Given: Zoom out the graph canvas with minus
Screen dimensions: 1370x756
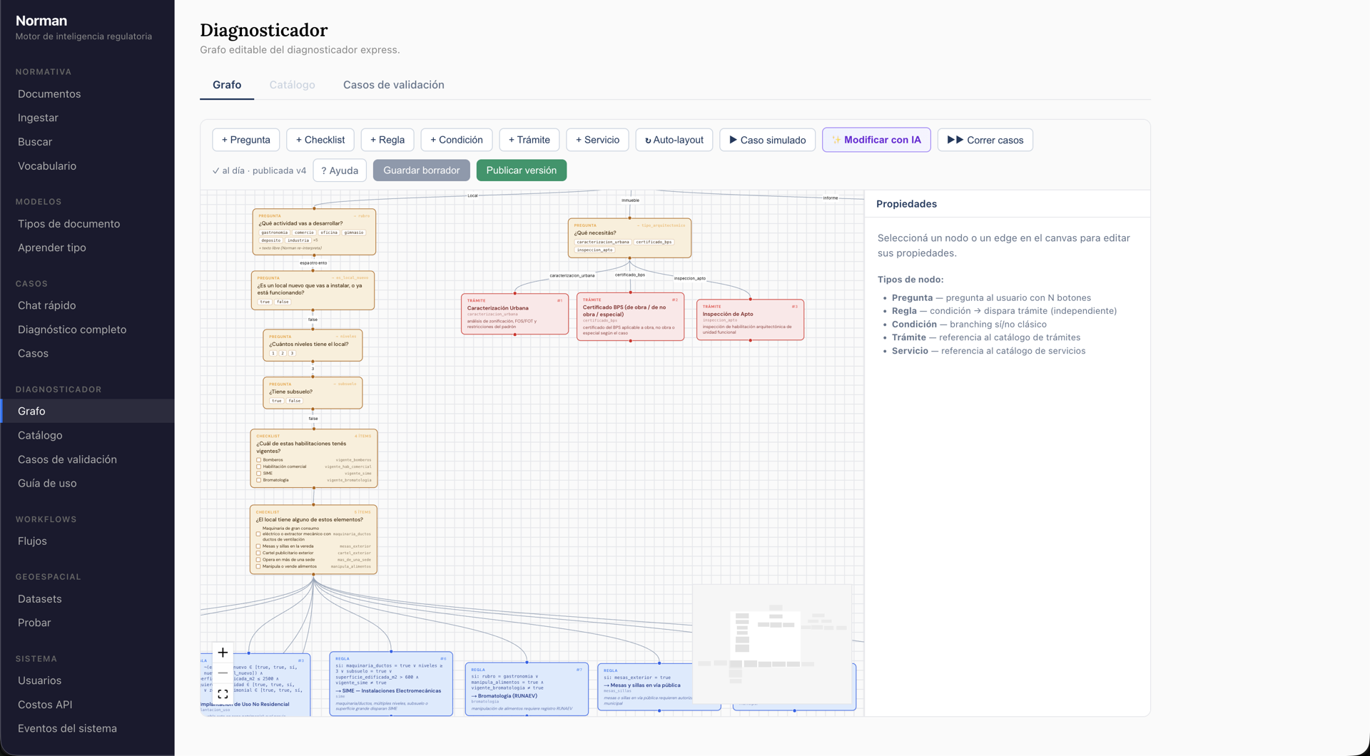Looking at the screenshot, I should pyautogui.click(x=223, y=673).
